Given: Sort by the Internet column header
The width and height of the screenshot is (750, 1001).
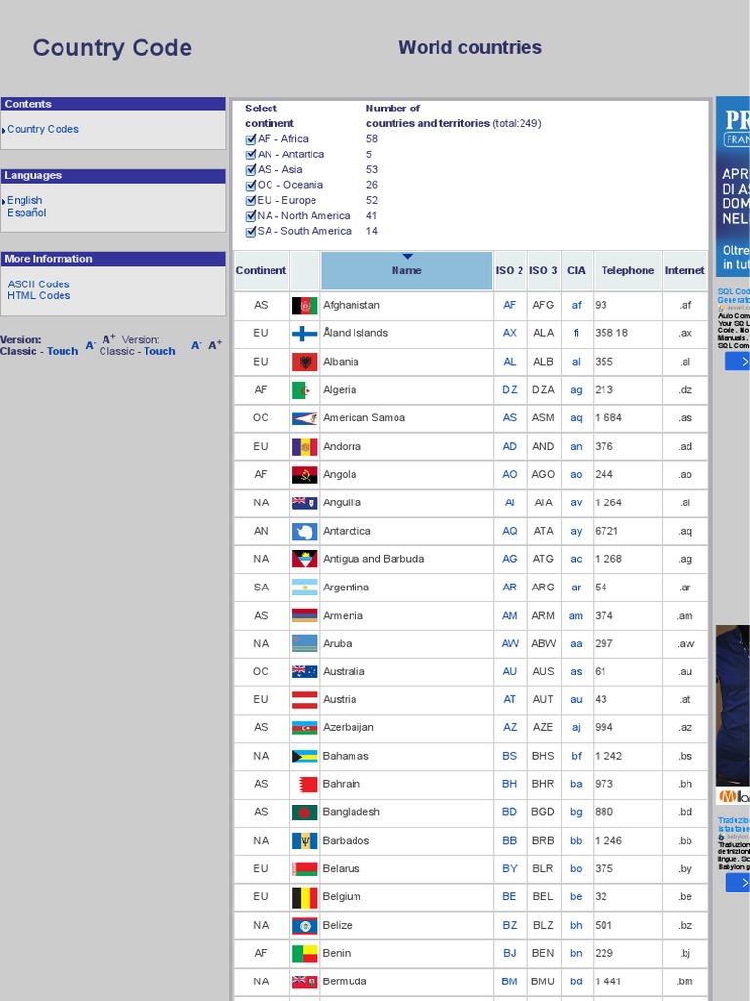Looking at the screenshot, I should tap(685, 271).
